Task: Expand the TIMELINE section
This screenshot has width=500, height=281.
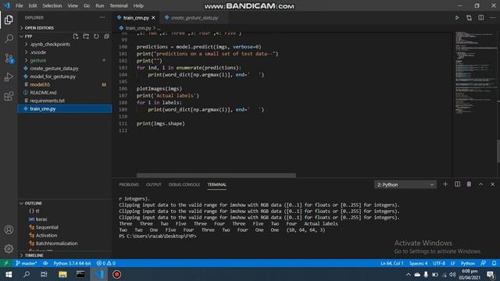Action: pos(34,255)
